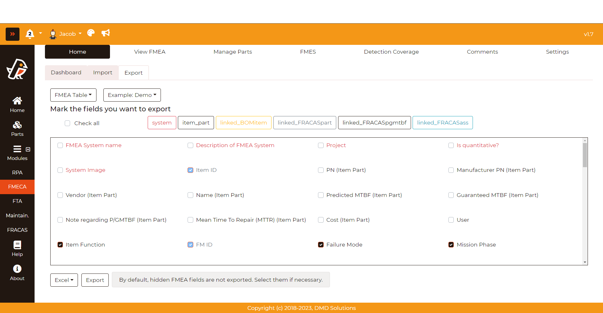Click the announcements megaphone icon
Screen dimensions: 603x313
(106, 33)
